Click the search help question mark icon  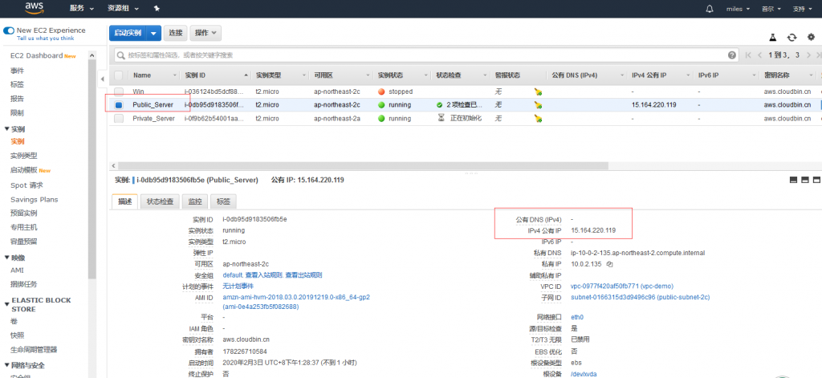pyautogui.click(x=732, y=55)
